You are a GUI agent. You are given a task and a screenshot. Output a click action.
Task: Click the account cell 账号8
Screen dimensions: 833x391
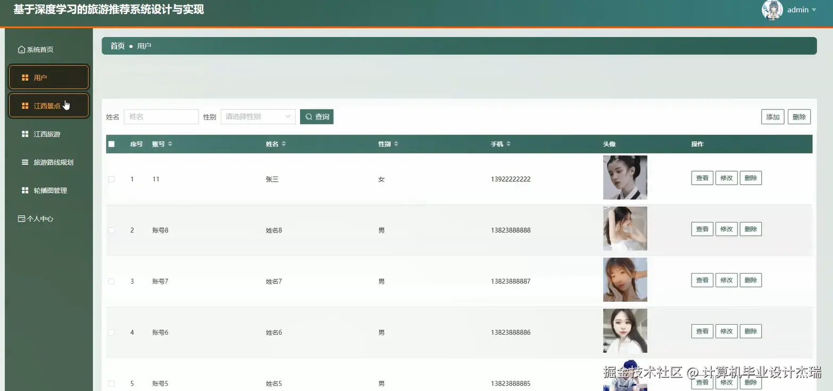tap(160, 230)
